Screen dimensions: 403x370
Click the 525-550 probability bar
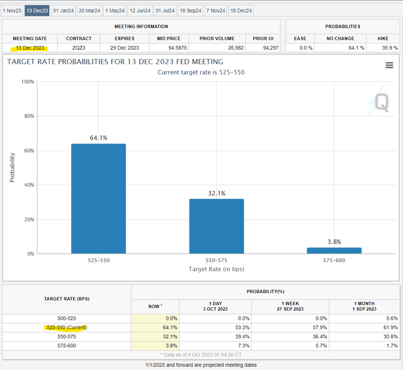98,199
